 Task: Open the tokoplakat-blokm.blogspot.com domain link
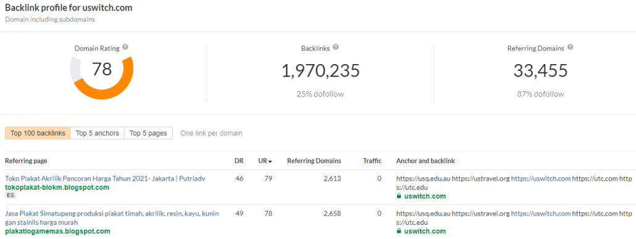tap(57, 187)
